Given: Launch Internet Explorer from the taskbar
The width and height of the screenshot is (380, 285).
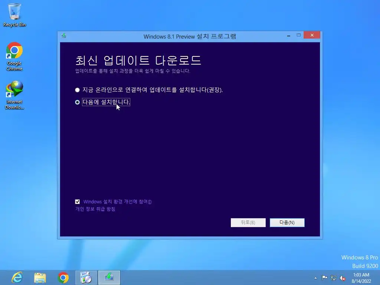Looking at the screenshot, I should [x=17, y=278].
